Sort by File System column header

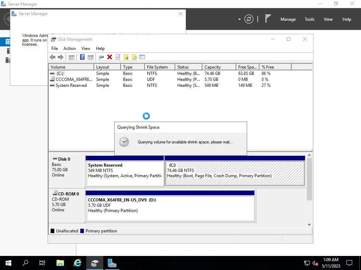click(x=160, y=67)
